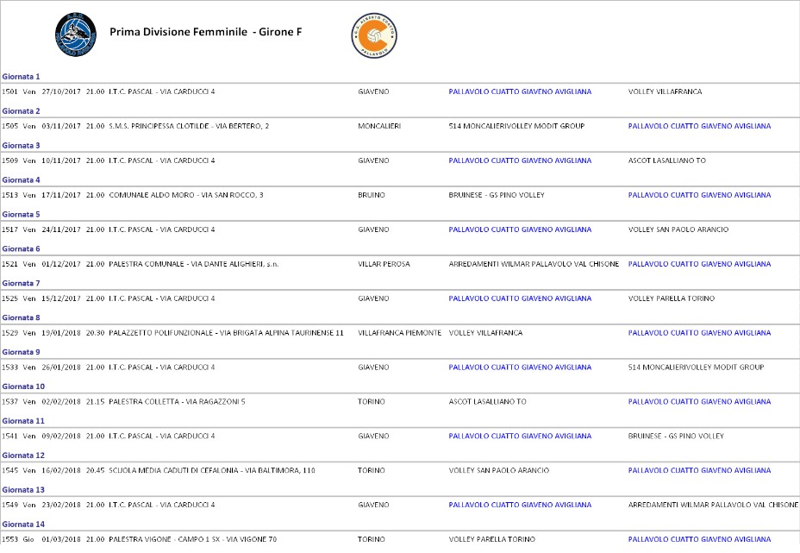Click ARREDAMENTI WILMAR PALLAVOLO VAL CHISONE in match 1521
This screenshot has height=553, width=800.
(x=534, y=264)
